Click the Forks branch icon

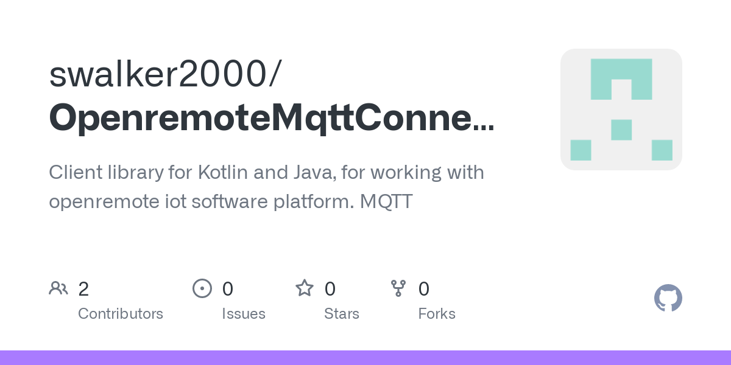pyautogui.click(x=398, y=288)
